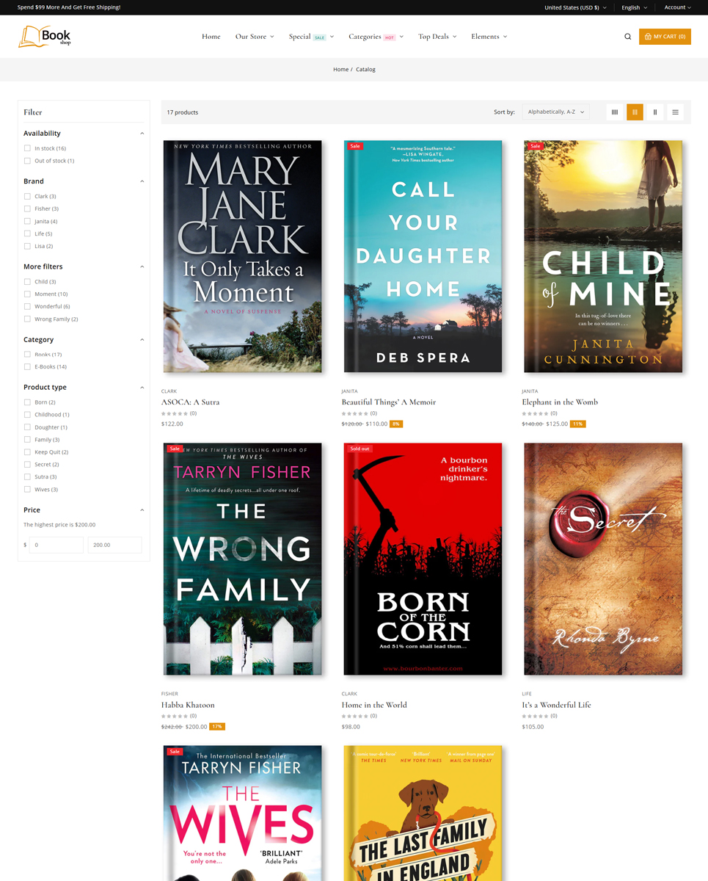Image resolution: width=708 pixels, height=881 pixels.
Task: Click the Book Shop logo
Action: 45,37
